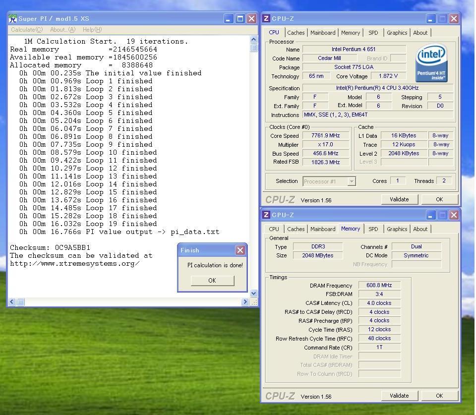Click Validate in bottom CPU-Z window
Viewport: 476px width, 415px height.
[x=399, y=396]
